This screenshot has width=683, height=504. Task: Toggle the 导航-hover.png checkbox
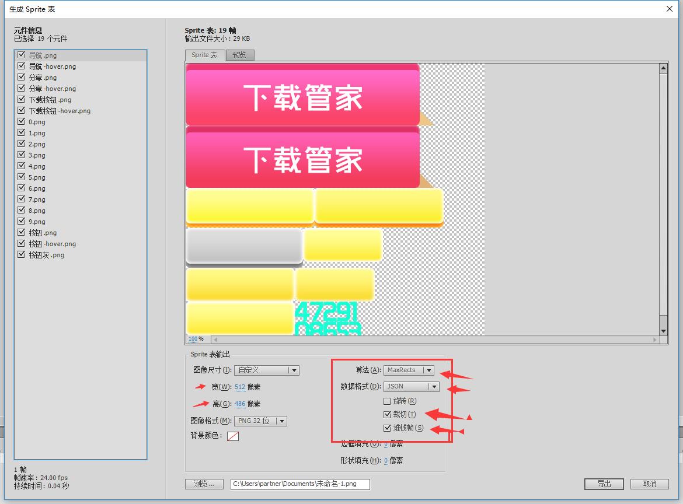pos(21,66)
